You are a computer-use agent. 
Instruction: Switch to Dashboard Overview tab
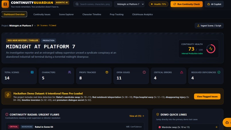tap(14, 14)
